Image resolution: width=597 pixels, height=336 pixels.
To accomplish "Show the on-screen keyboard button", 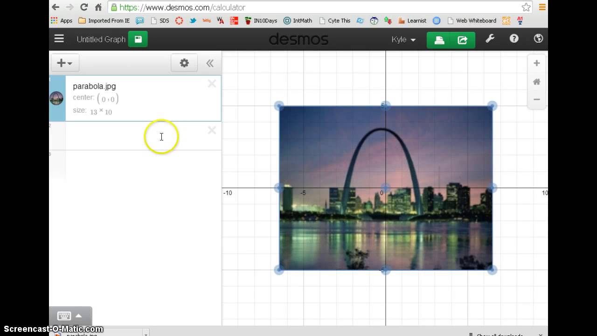I will [70, 316].
